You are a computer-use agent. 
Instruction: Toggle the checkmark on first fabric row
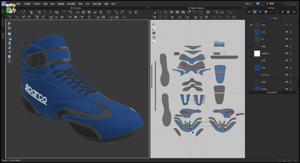click(x=251, y=25)
